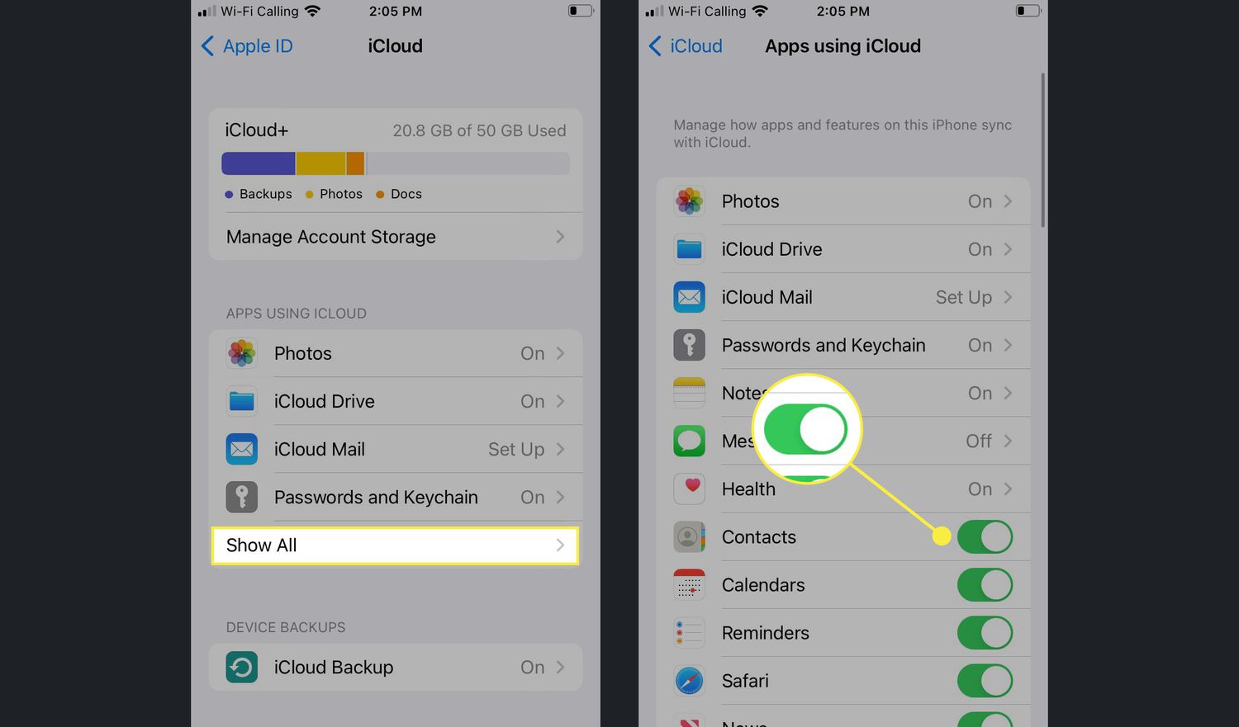Tap the Photos icon in left iCloud list
Image resolution: width=1239 pixels, height=727 pixels.
pos(241,353)
